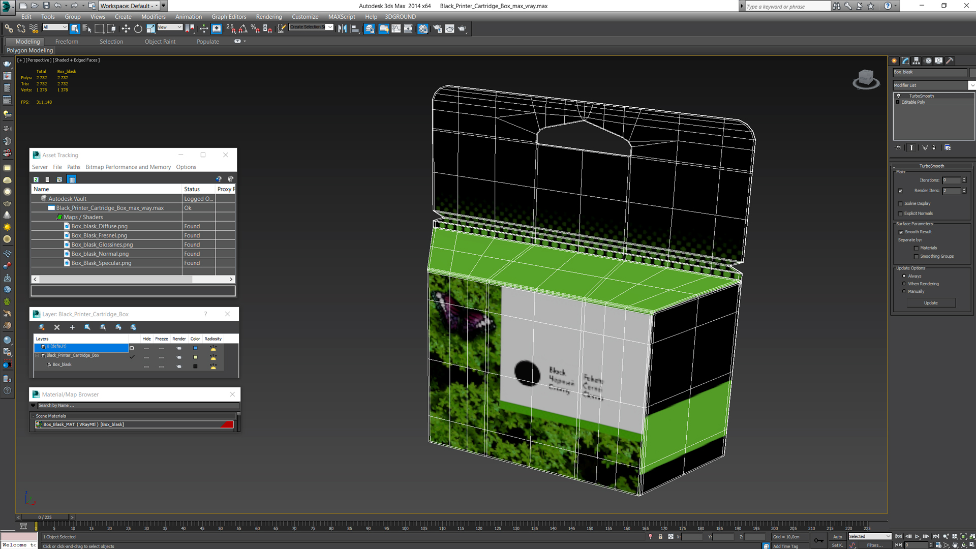
Task: Open the Modify command panel tab
Action: point(905,60)
